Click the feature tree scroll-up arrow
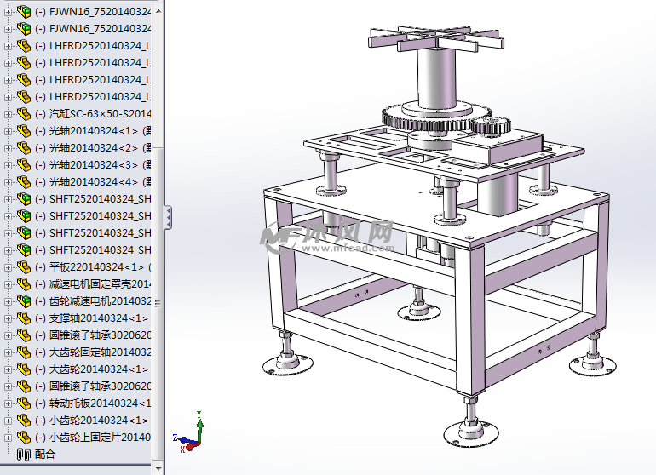 (158, 11)
